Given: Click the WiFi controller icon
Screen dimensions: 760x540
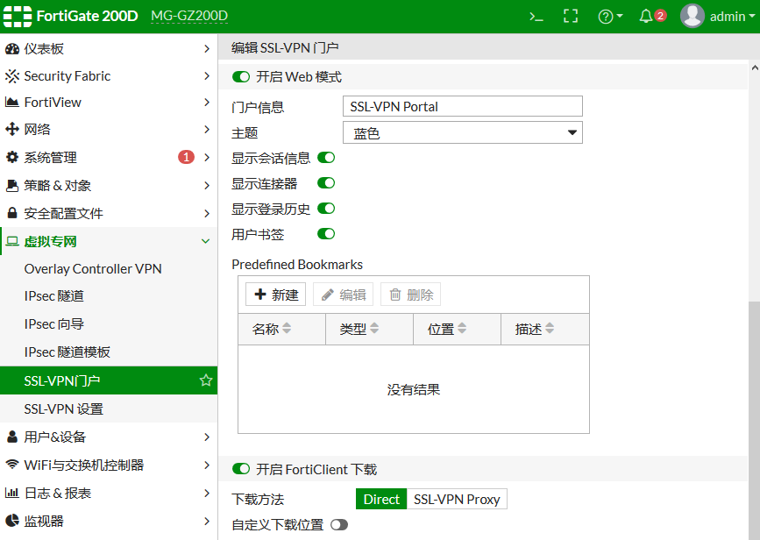Looking at the screenshot, I should pyautogui.click(x=12, y=465).
